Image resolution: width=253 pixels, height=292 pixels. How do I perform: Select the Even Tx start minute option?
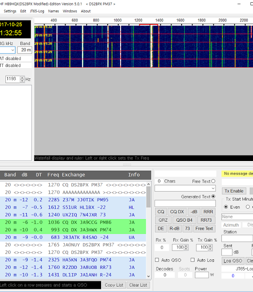[x=226, y=207]
